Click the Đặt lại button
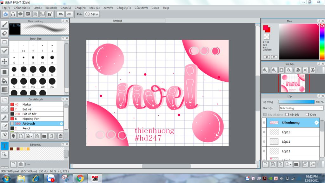 [x=92, y=14]
